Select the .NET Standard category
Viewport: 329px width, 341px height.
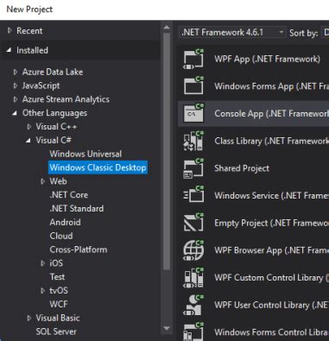(x=77, y=208)
